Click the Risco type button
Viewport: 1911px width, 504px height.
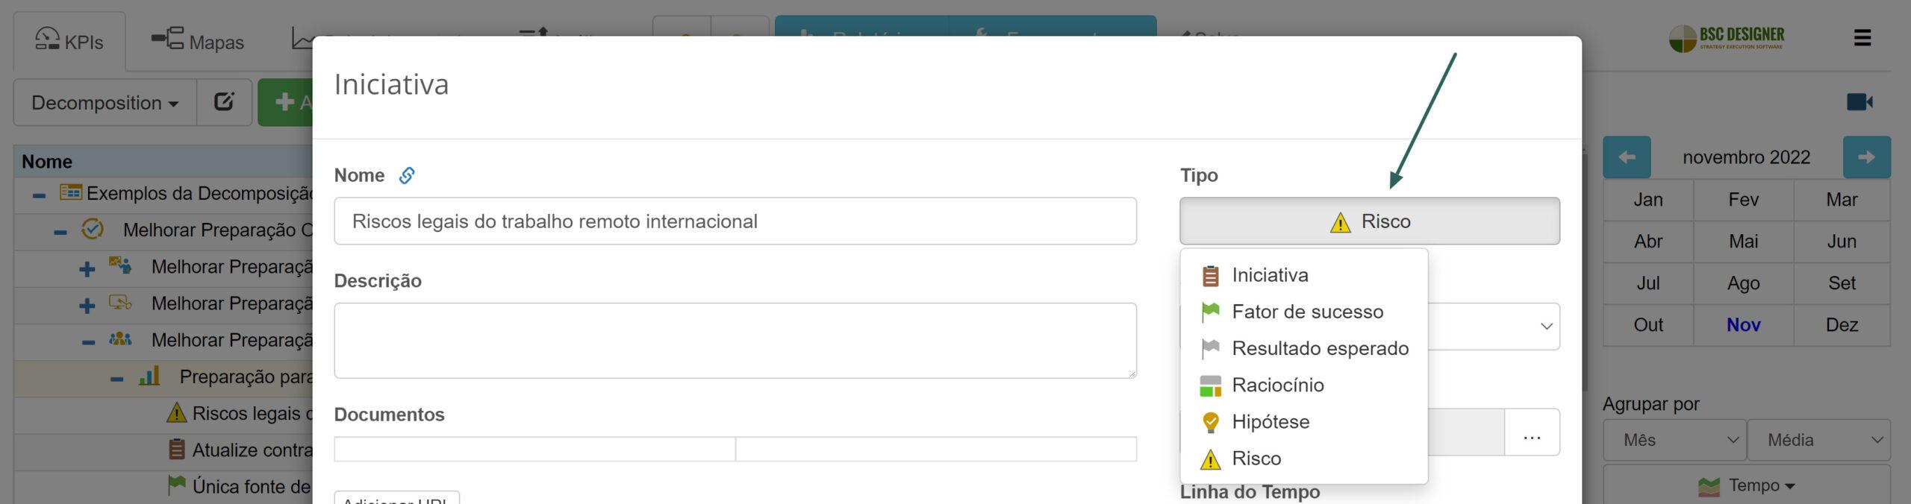point(1369,221)
